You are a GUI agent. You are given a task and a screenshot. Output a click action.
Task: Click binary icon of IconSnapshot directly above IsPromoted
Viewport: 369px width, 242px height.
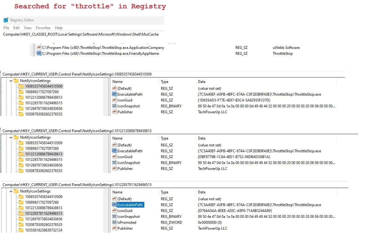pyautogui.click(x=114, y=216)
